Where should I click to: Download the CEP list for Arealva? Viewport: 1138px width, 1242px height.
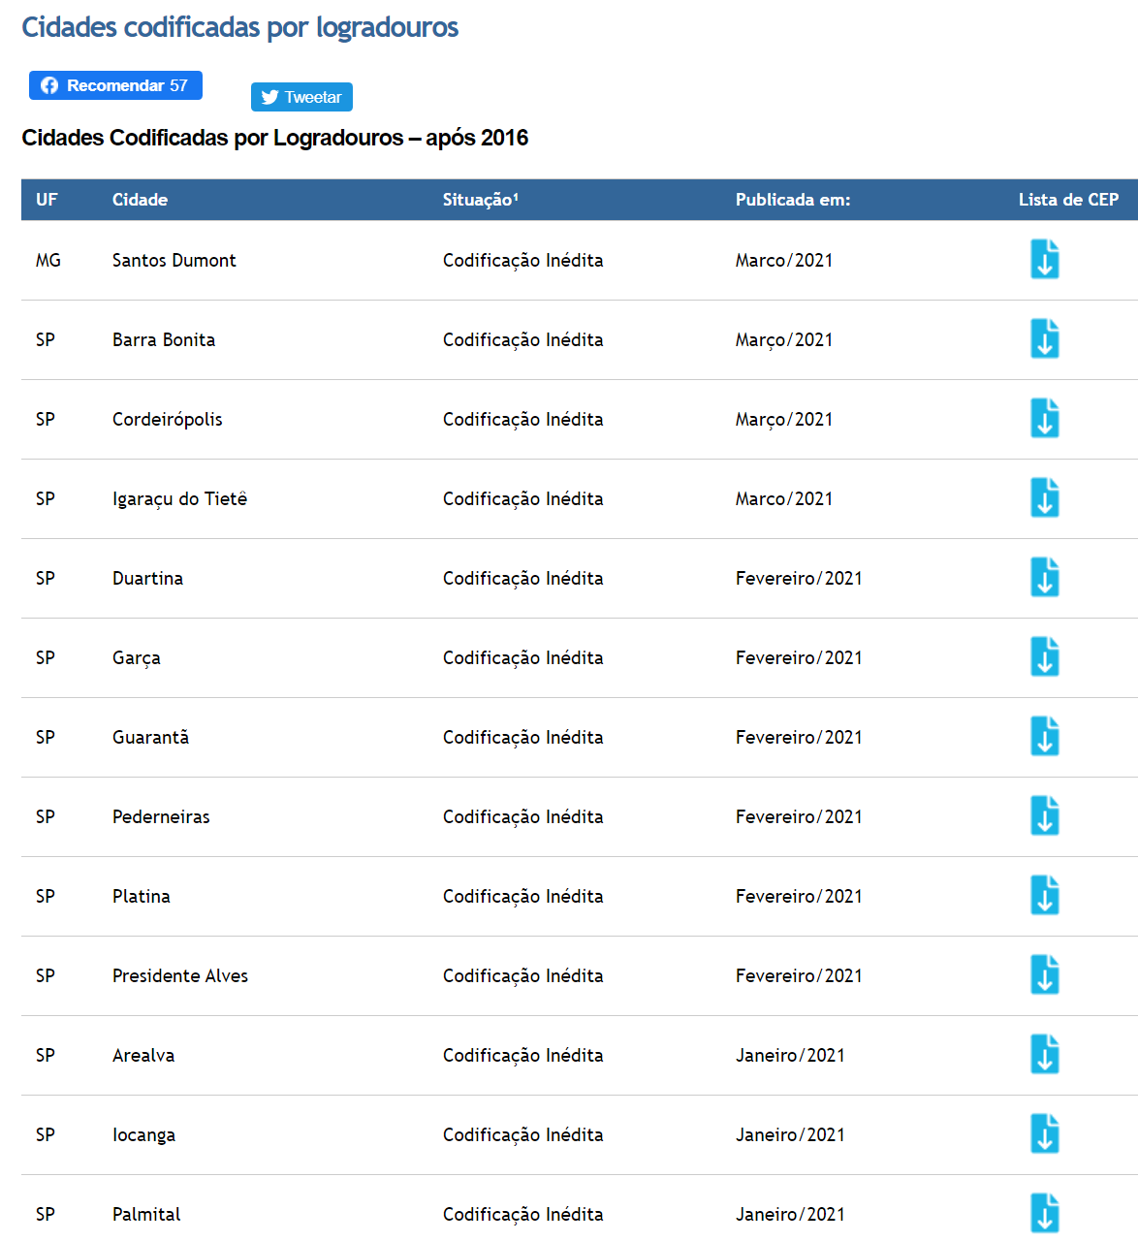pos(1044,1055)
